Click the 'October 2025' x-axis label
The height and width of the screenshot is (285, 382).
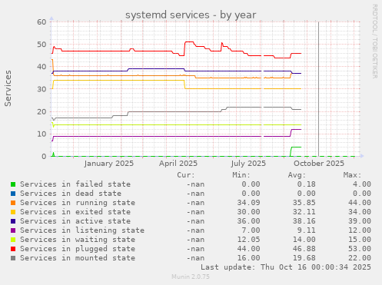coord(319,164)
